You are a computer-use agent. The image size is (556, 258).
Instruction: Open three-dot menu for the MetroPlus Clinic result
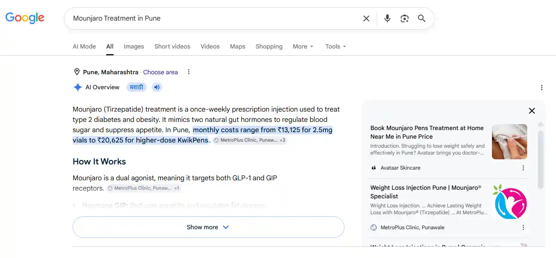point(523,228)
